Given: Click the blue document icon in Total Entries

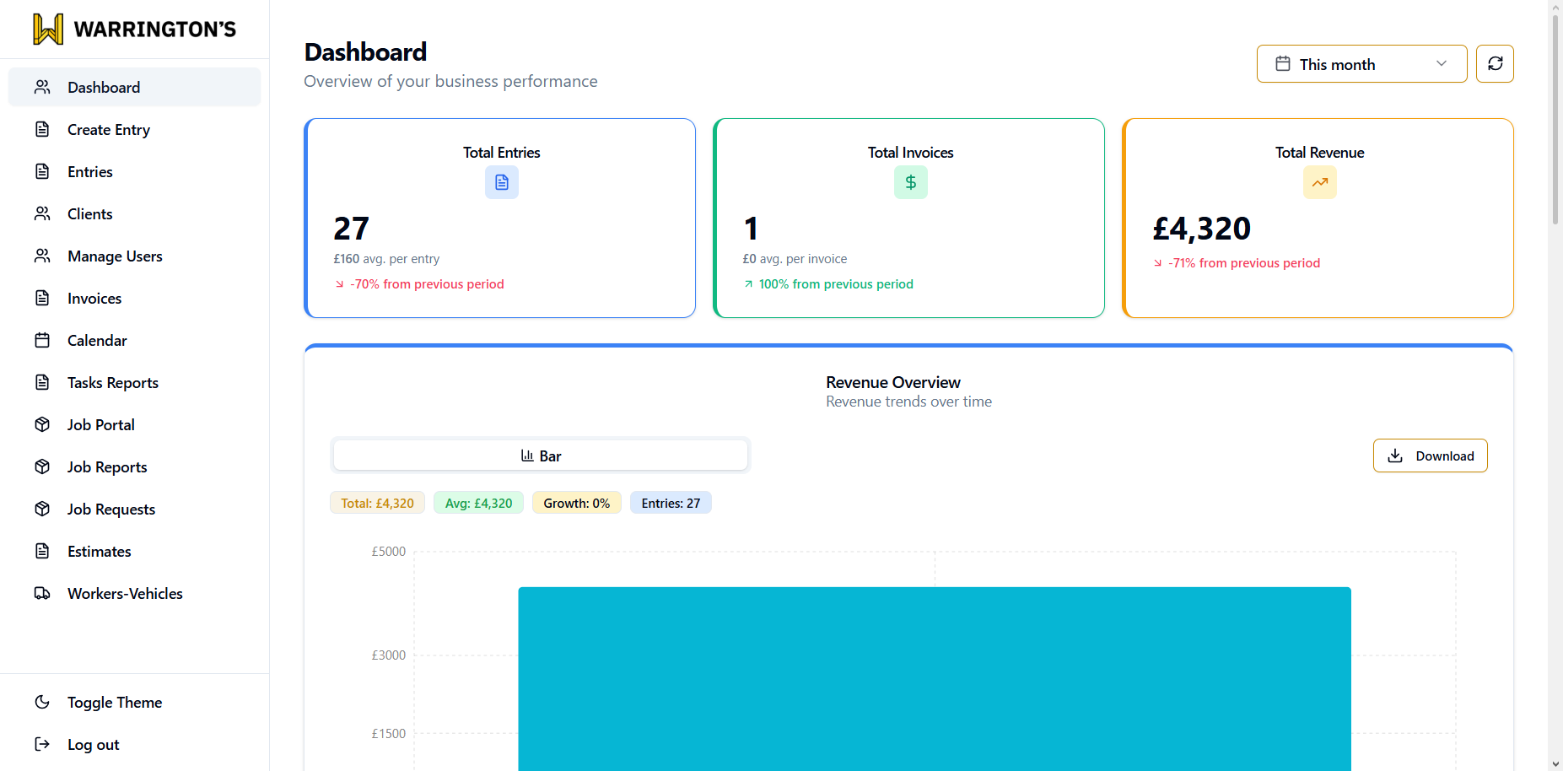Looking at the screenshot, I should click(x=502, y=182).
